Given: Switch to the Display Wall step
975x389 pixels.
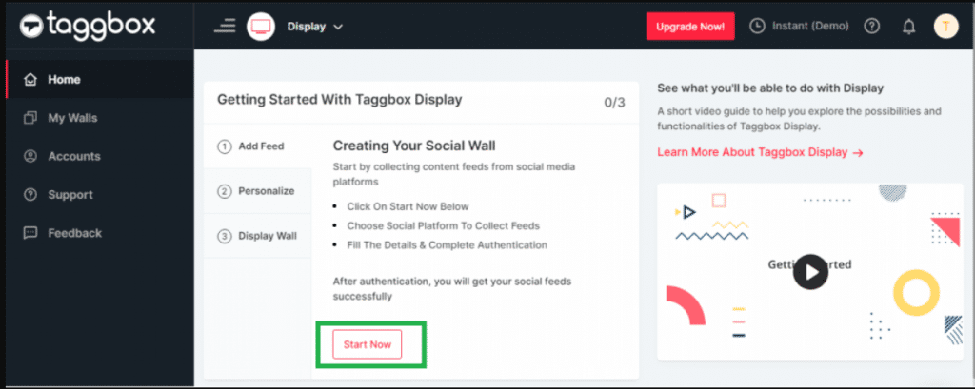Looking at the screenshot, I should click(x=259, y=236).
